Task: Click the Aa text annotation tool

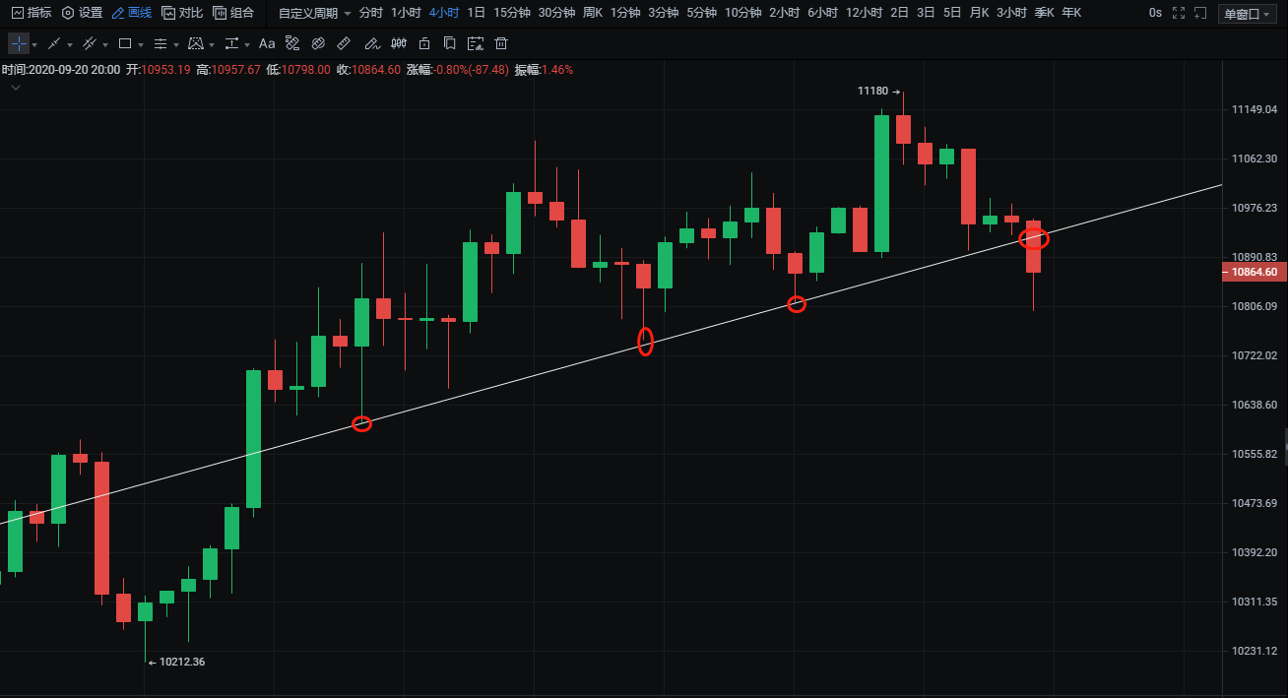Action: (x=267, y=44)
